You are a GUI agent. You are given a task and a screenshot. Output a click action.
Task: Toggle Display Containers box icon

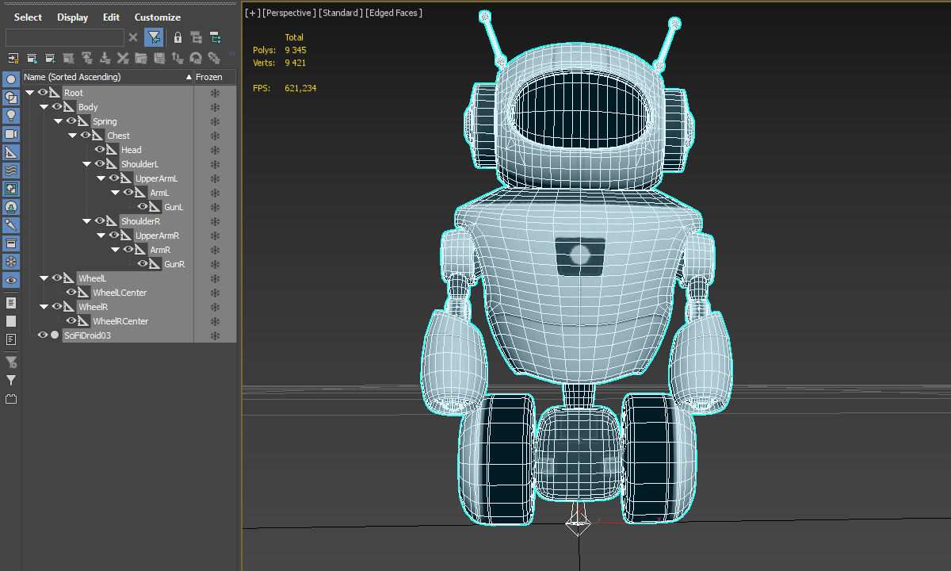11,243
